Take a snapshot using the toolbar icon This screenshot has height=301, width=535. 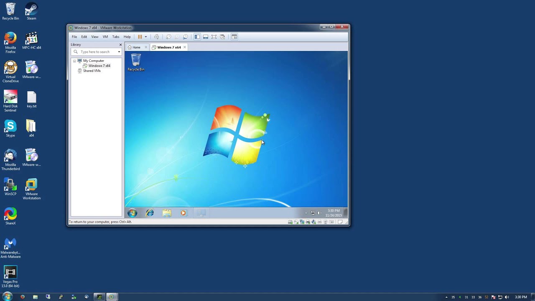point(168,37)
